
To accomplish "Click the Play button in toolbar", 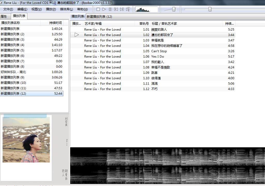I will click(x=104, y=9).
